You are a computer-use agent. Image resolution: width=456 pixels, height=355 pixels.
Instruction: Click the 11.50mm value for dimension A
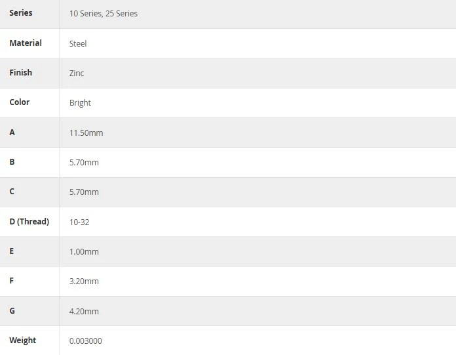tap(86, 133)
